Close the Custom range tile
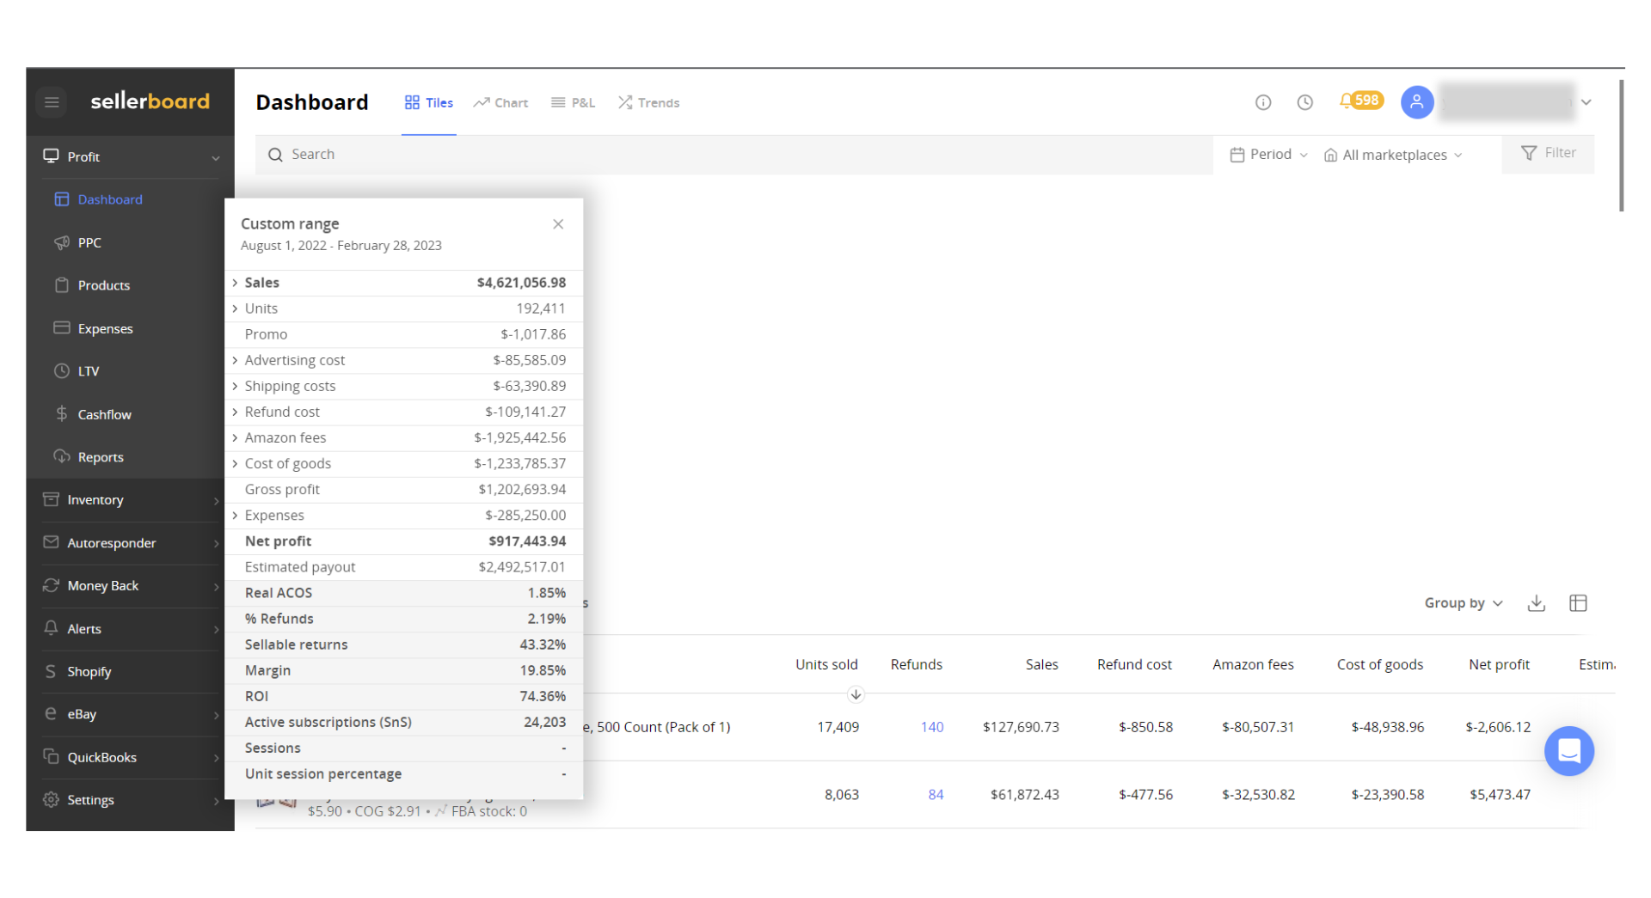The height and width of the screenshot is (898, 1651). pyautogui.click(x=558, y=224)
